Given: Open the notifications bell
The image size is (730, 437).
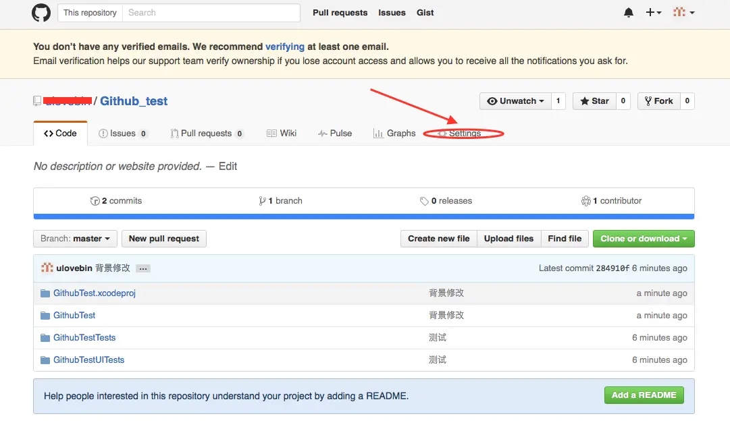Looking at the screenshot, I should tap(629, 13).
